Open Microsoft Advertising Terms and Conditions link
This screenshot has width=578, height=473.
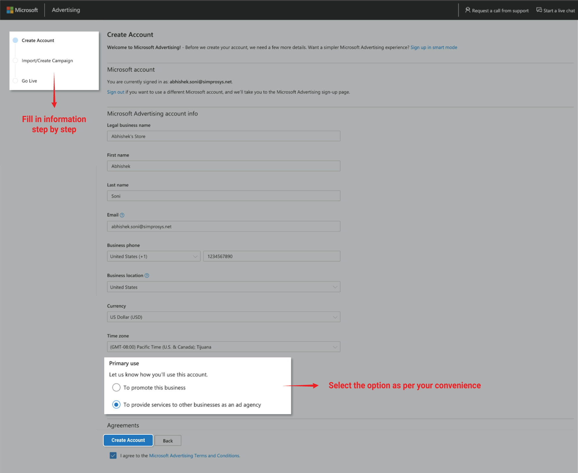pyautogui.click(x=194, y=456)
